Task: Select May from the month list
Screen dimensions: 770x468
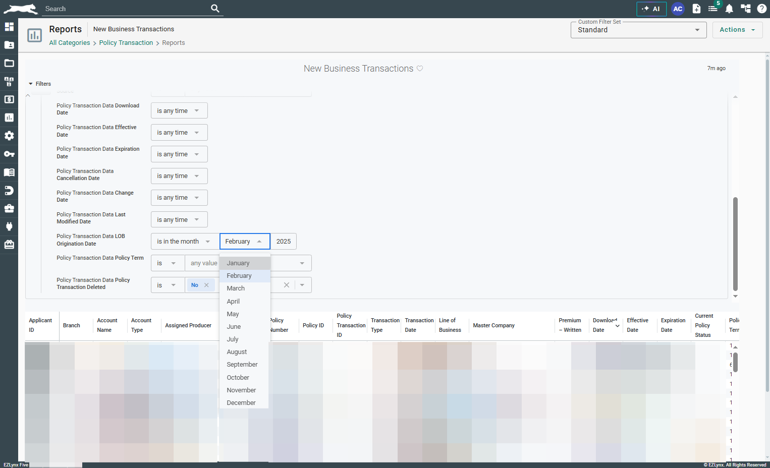Action: pyautogui.click(x=245, y=314)
